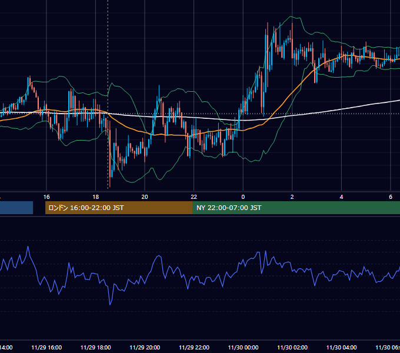Click the '22' hour label on chart axis
The height and width of the screenshot is (353, 400).
(x=194, y=197)
